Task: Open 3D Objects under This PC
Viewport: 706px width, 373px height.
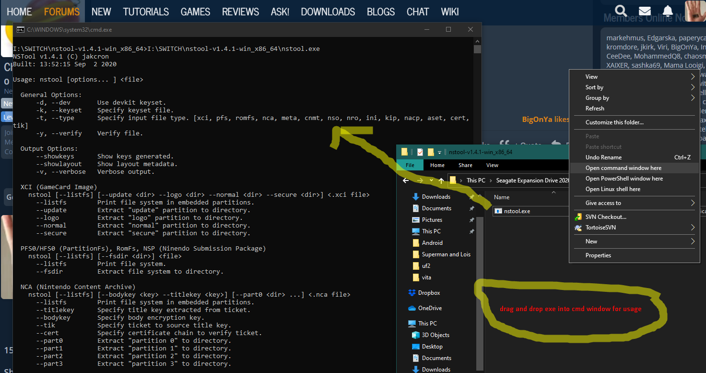Action: pos(435,335)
